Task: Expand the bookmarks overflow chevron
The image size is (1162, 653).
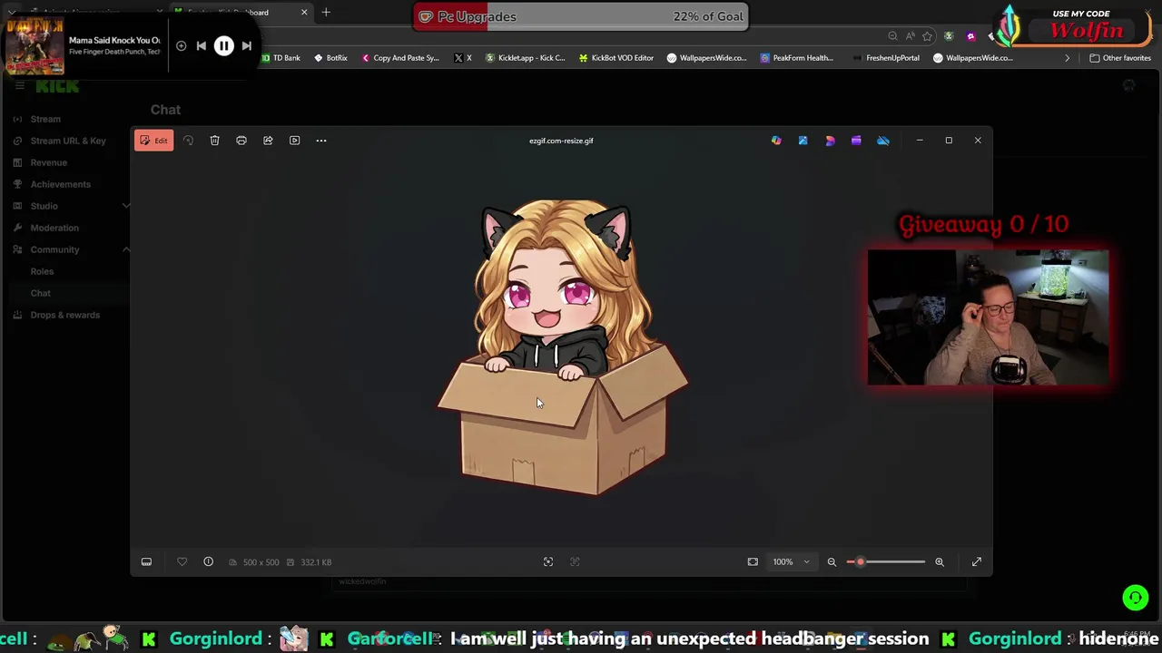Action: pyautogui.click(x=1067, y=58)
